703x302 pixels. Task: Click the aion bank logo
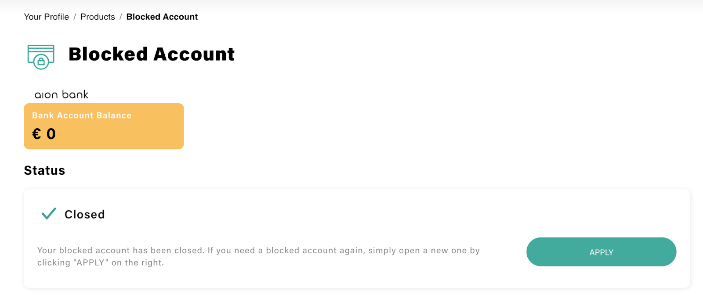[62, 94]
